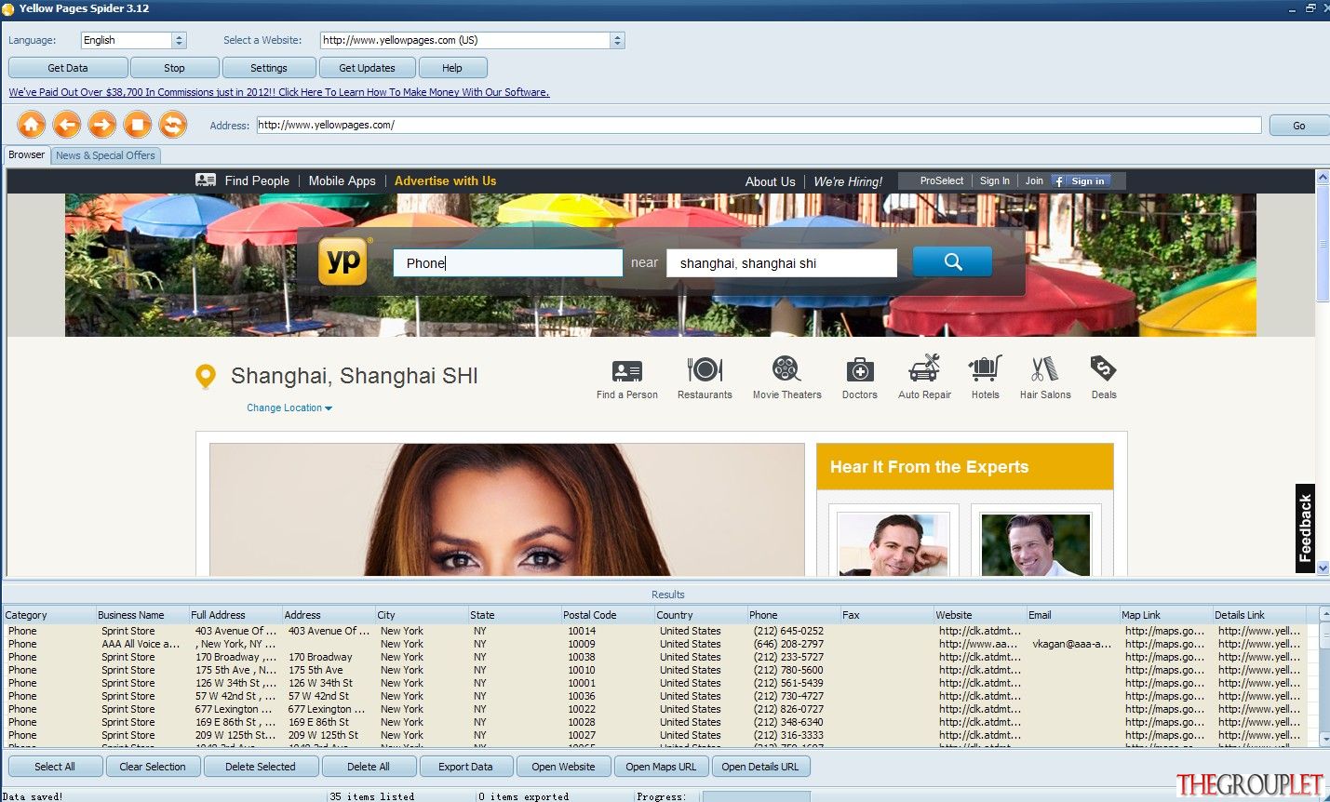Click the orange Home navigation icon
The width and height of the screenshot is (1330, 802).
32,125
